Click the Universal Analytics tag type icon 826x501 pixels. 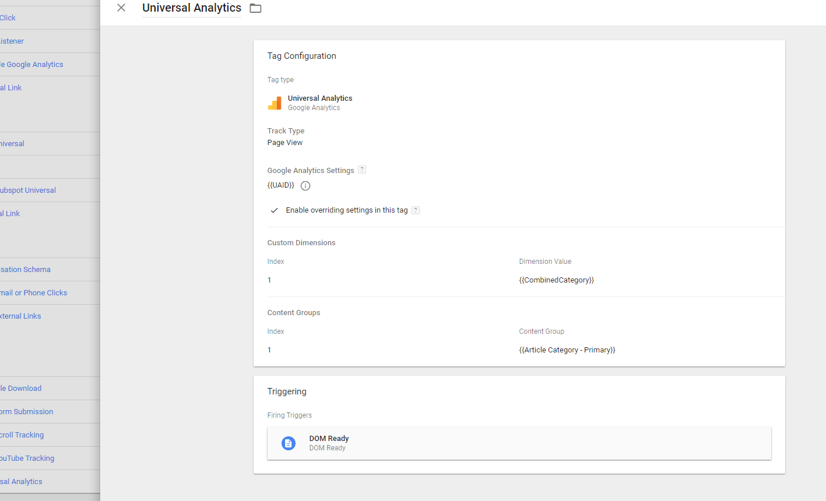(275, 103)
